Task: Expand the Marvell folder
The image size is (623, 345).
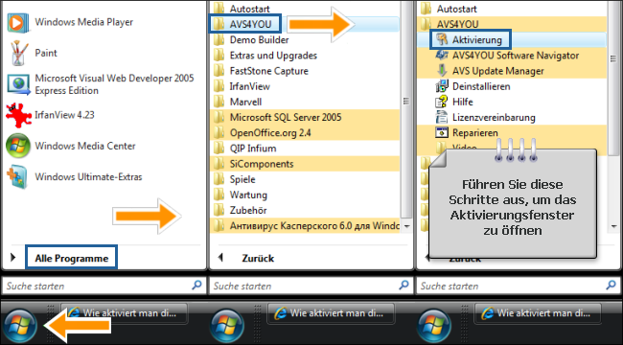Action: point(304,102)
